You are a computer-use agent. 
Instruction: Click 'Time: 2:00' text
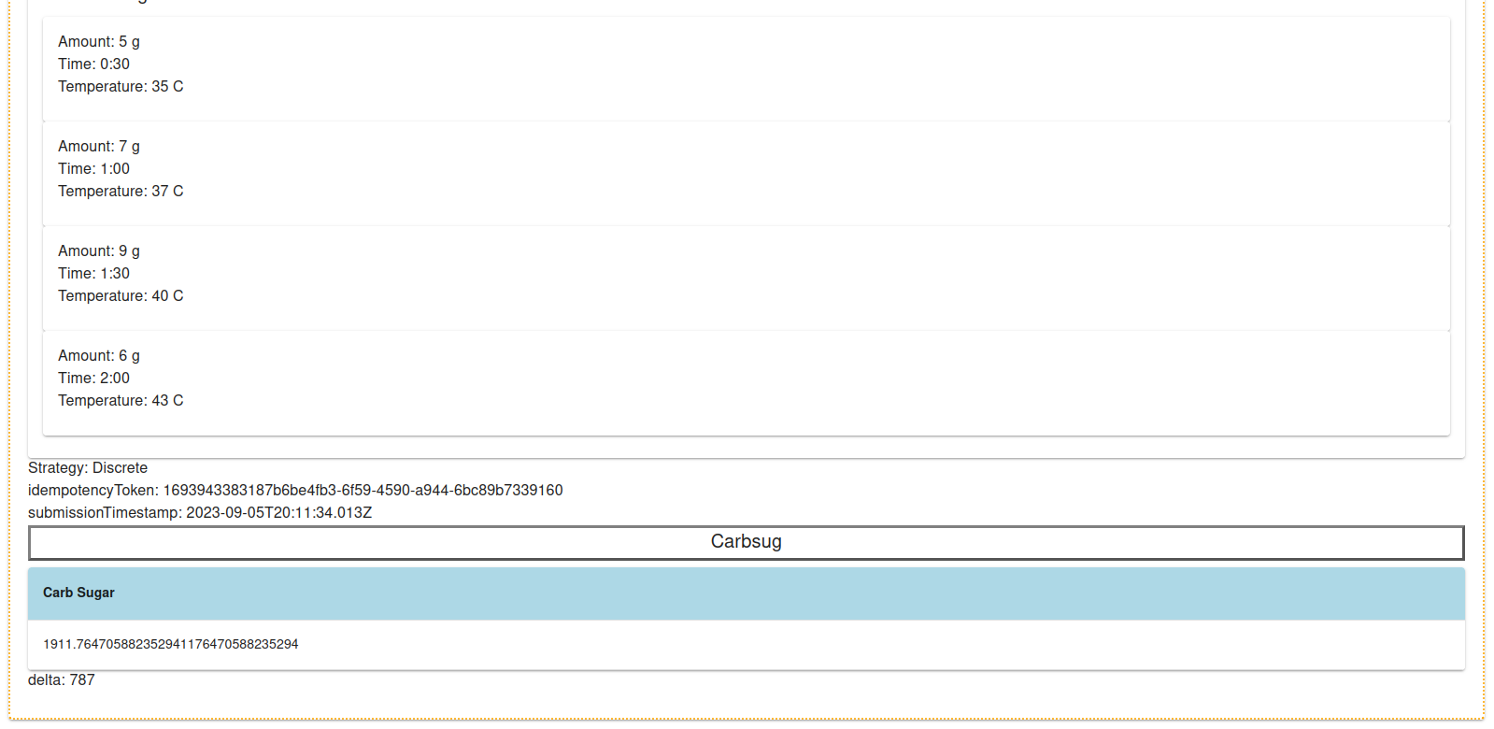coord(93,378)
